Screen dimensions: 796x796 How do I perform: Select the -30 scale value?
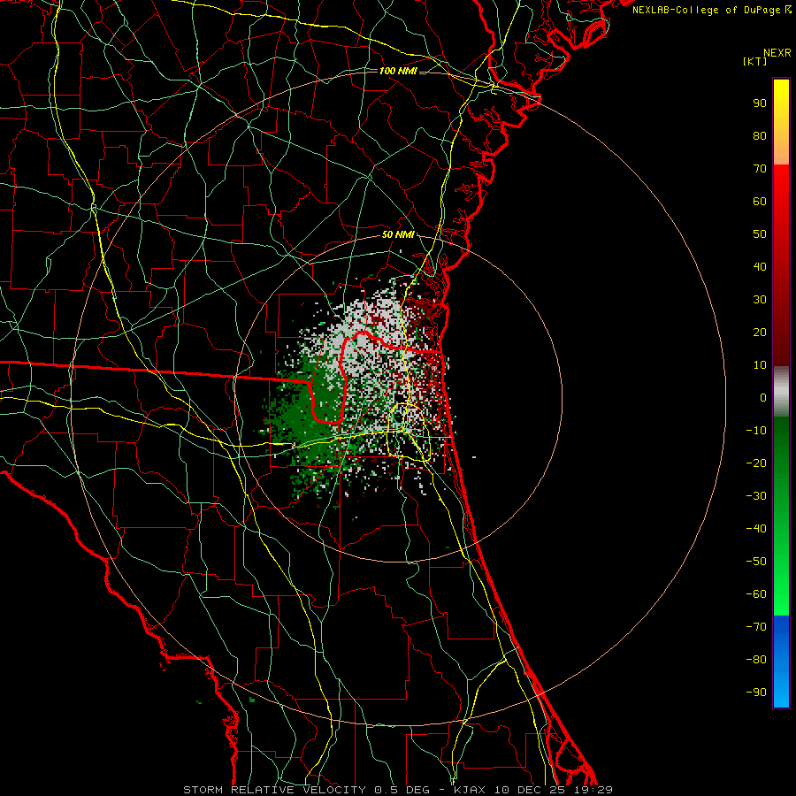(756, 496)
